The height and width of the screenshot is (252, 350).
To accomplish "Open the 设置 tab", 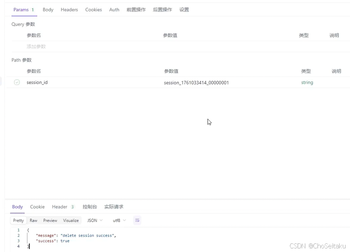I will pos(184,10).
